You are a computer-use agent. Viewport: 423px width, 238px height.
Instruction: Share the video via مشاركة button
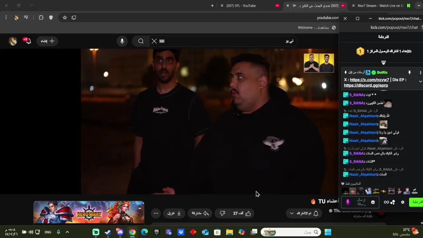200,213
